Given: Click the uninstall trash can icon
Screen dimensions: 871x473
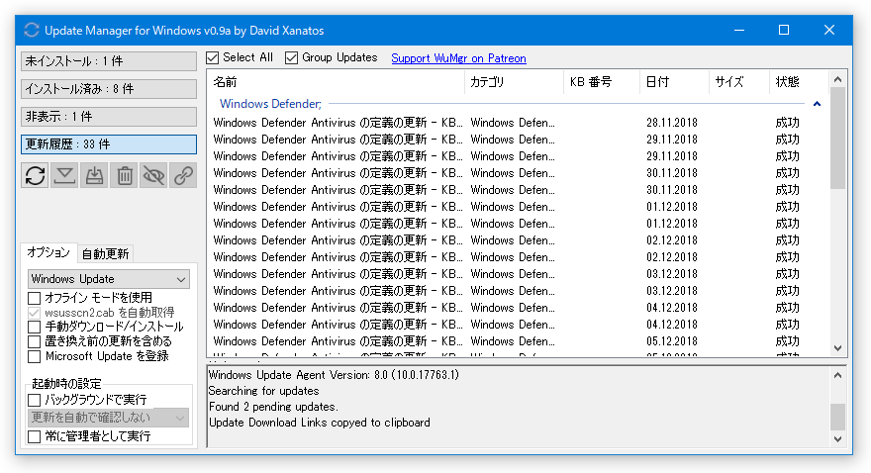Looking at the screenshot, I should (124, 176).
